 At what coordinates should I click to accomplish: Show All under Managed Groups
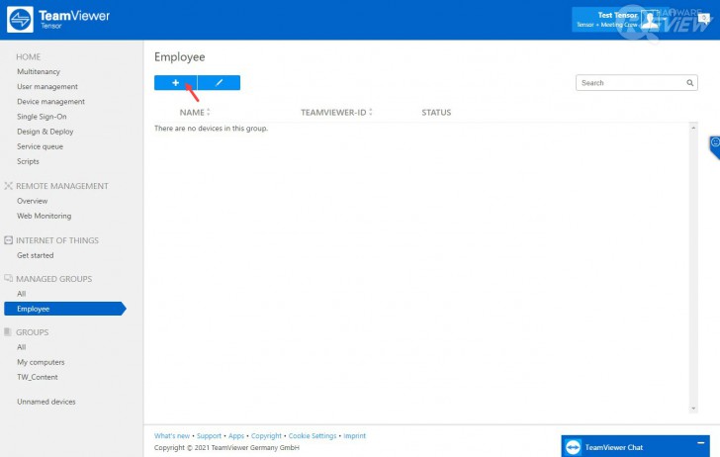(x=21, y=294)
